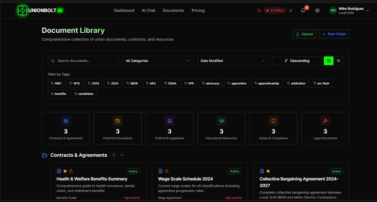Toggle the OSHA tag filter
Viewport: 377px width, 202px height.
170,83
